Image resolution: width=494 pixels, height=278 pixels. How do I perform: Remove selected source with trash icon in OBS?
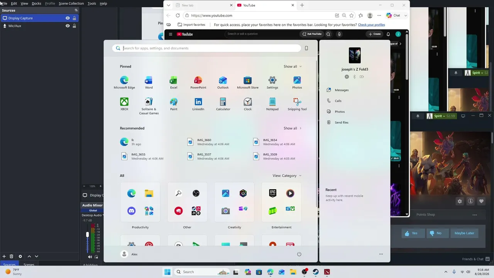coord(12,256)
